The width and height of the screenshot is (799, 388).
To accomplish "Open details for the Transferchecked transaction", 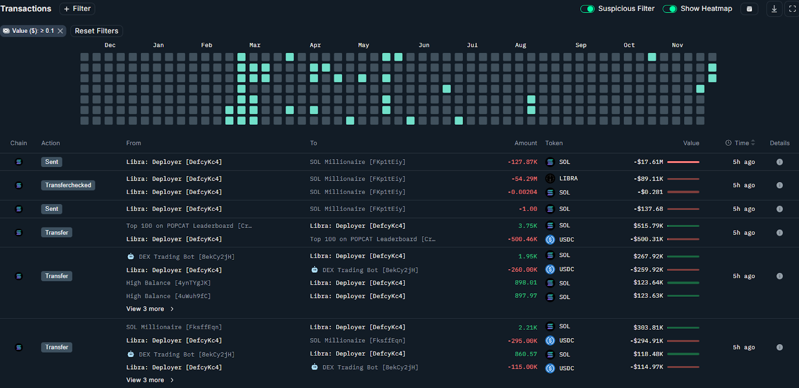I will click(x=780, y=186).
